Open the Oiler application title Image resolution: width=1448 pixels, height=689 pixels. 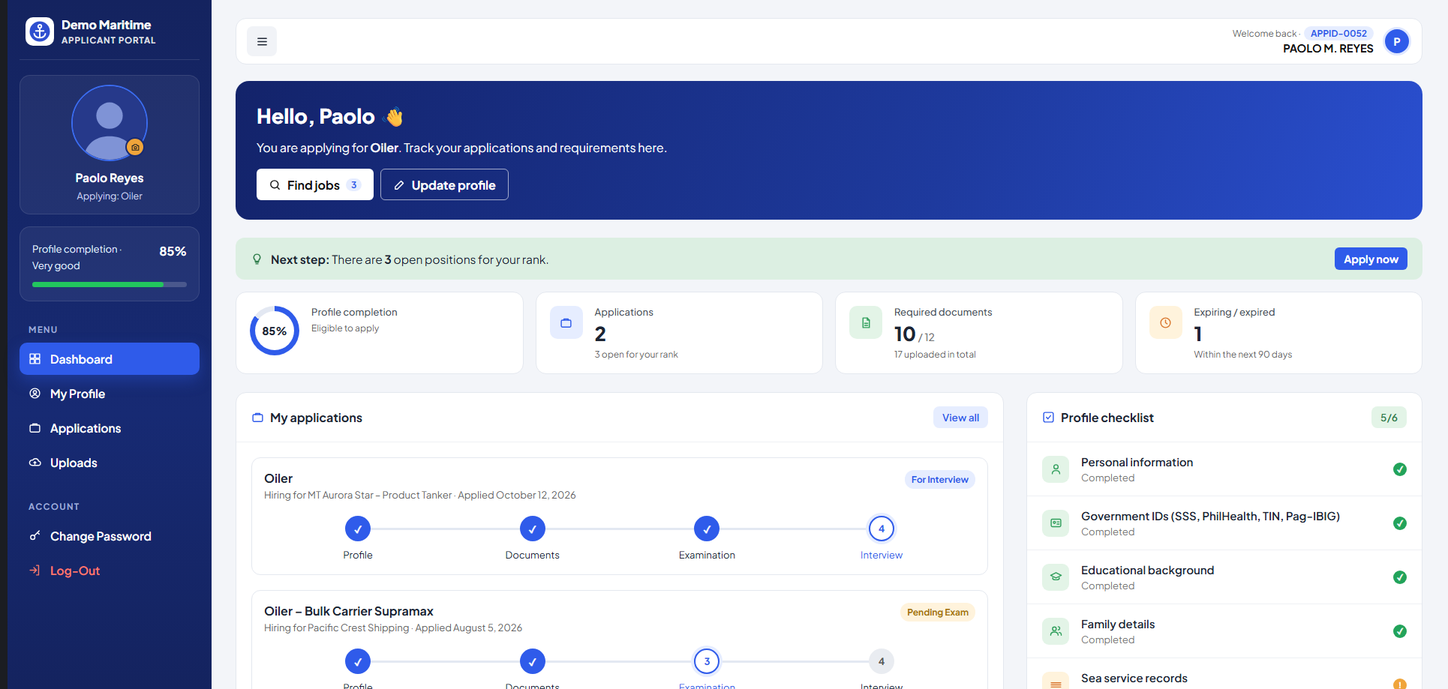click(278, 478)
